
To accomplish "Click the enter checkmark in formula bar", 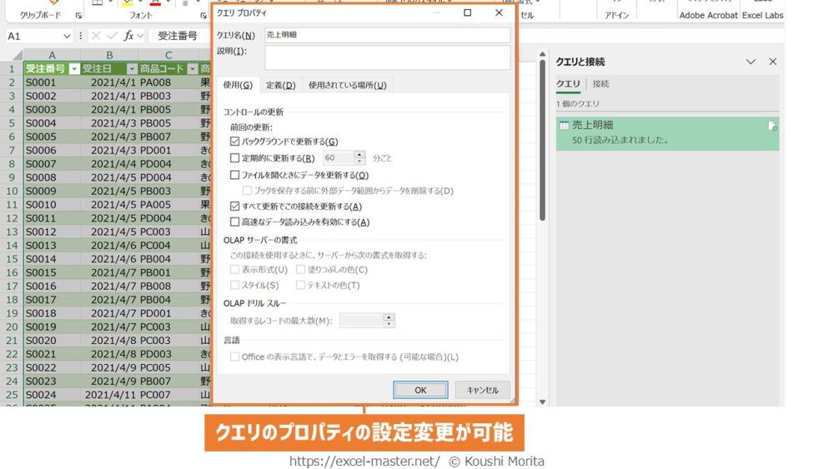I will 112,36.
